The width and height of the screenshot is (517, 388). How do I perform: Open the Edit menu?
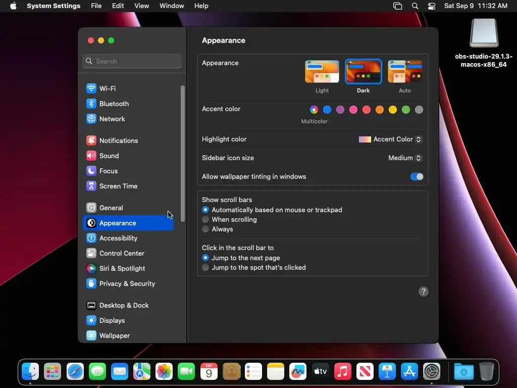click(118, 6)
